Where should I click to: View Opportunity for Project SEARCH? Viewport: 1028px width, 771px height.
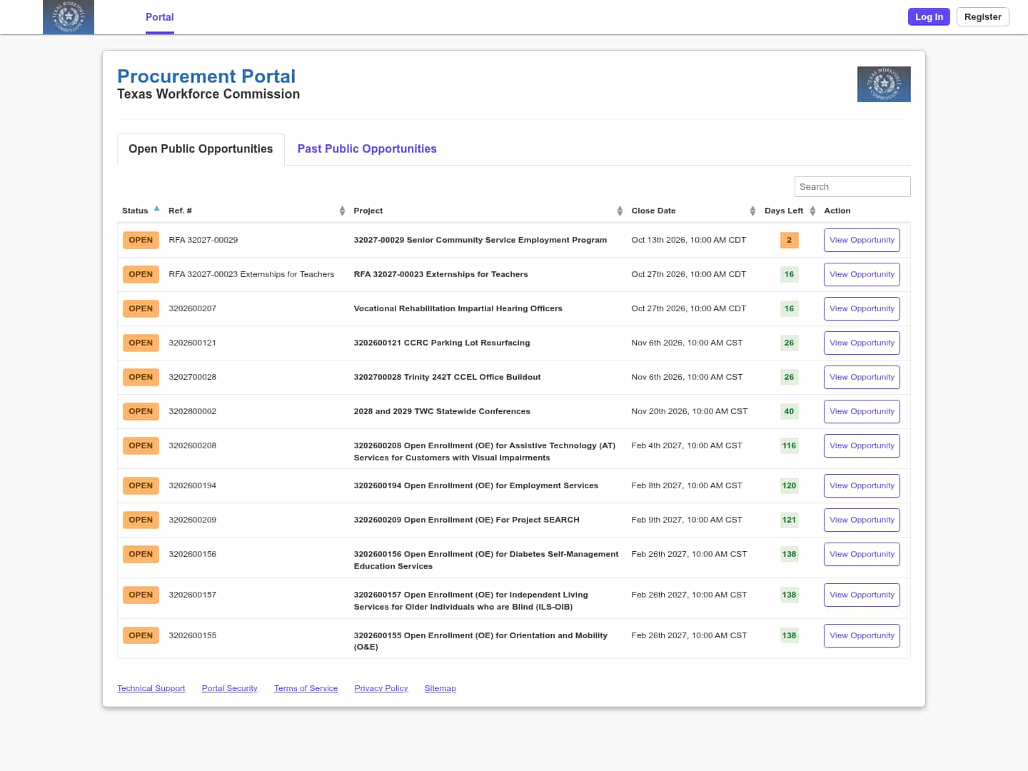[x=862, y=520]
